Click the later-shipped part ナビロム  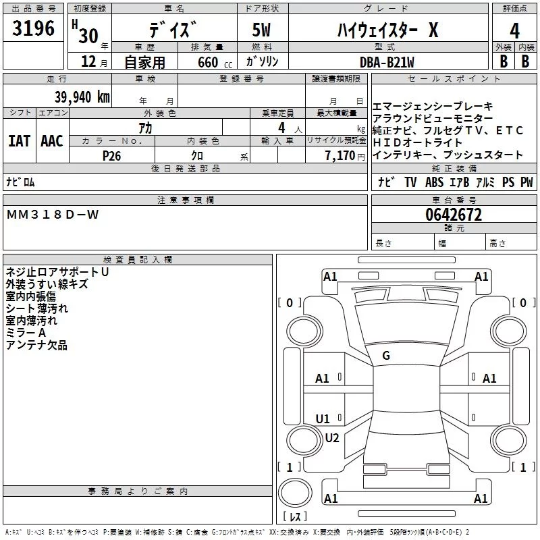pos(20,182)
